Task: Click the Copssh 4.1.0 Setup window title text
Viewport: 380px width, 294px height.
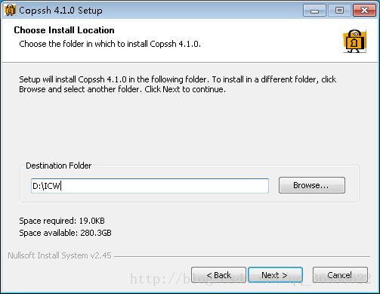Action: [60, 11]
